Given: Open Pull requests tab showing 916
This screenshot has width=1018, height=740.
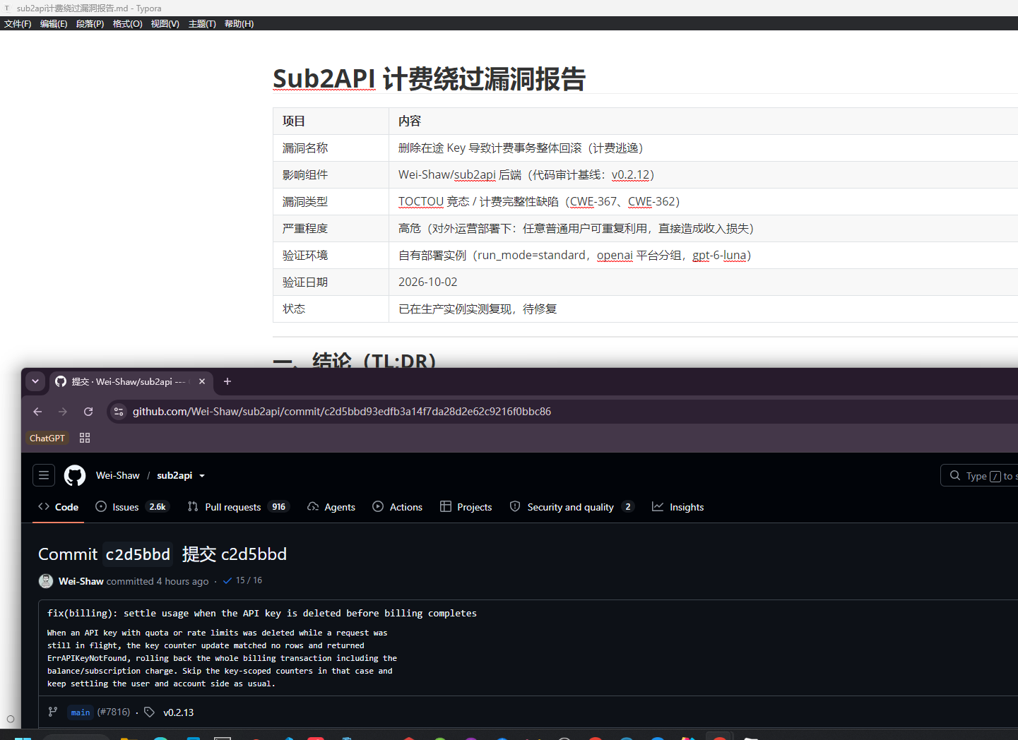Looking at the screenshot, I should click(238, 507).
